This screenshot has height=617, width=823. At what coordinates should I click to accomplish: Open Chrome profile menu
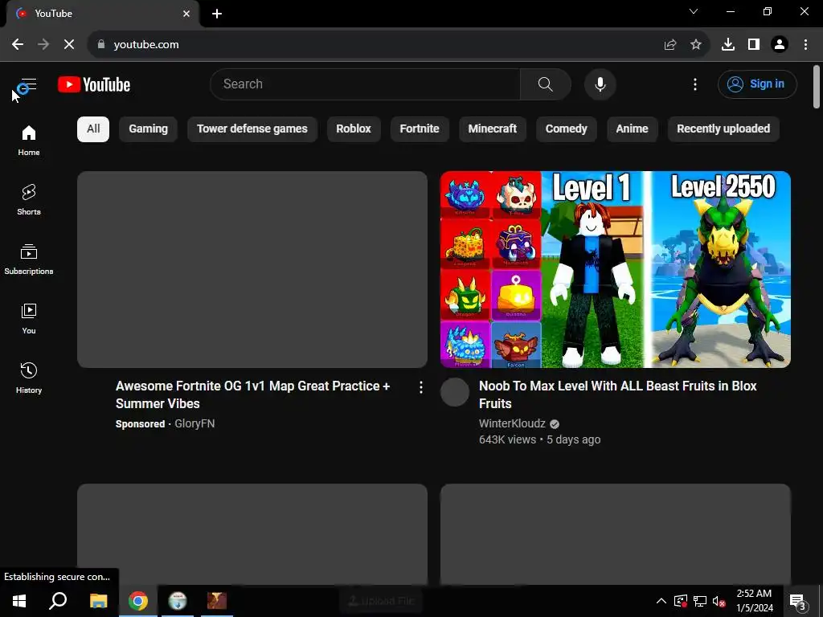tap(780, 45)
